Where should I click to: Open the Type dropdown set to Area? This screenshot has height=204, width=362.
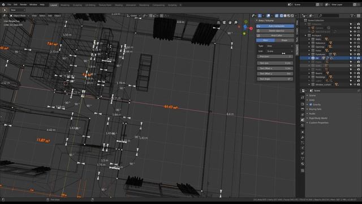coord(280,46)
